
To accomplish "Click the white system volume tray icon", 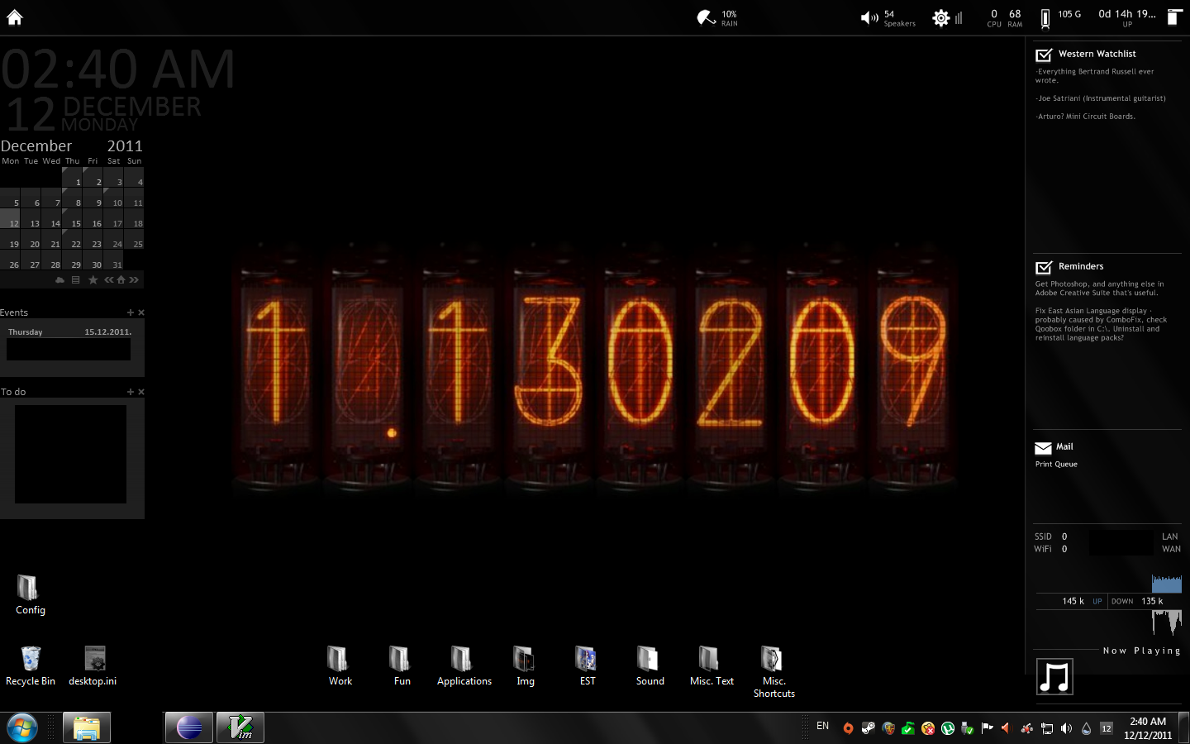I will [1066, 728].
